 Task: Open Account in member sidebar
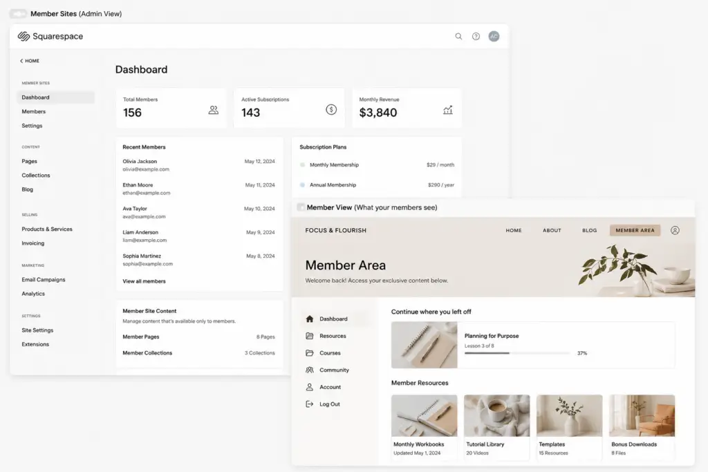330,387
